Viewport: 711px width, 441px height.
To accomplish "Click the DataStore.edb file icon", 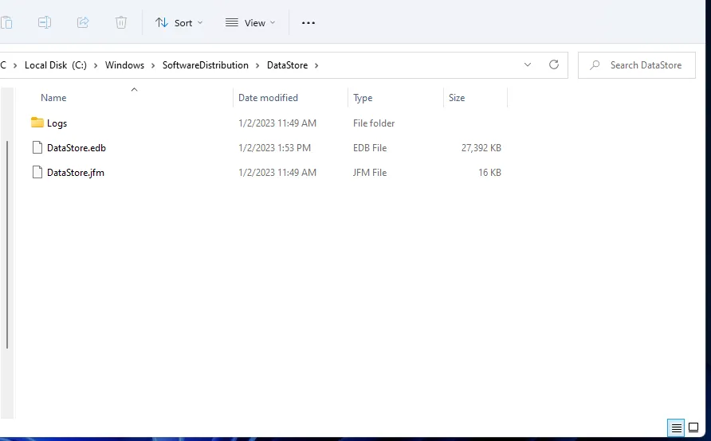I will pyautogui.click(x=37, y=147).
